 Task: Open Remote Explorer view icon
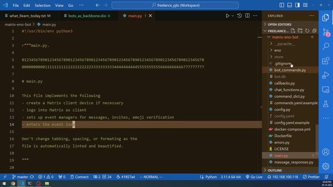pyautogui.click(x=326, y=89)
